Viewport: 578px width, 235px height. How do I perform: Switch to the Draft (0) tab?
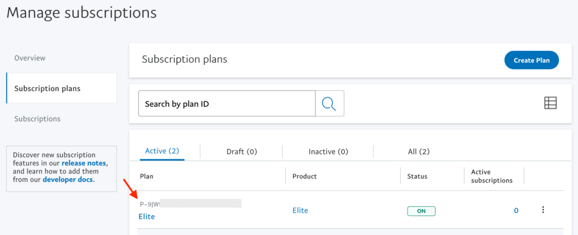(x=242, y=151)
